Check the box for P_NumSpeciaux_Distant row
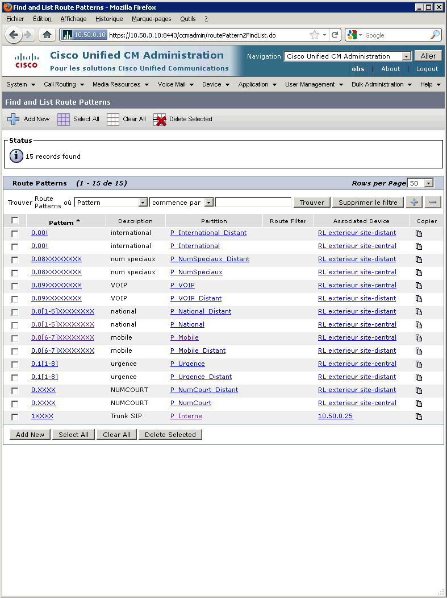The height and width of the screenshot is (598, 447). pyautogui.click(x=15, y=260)
